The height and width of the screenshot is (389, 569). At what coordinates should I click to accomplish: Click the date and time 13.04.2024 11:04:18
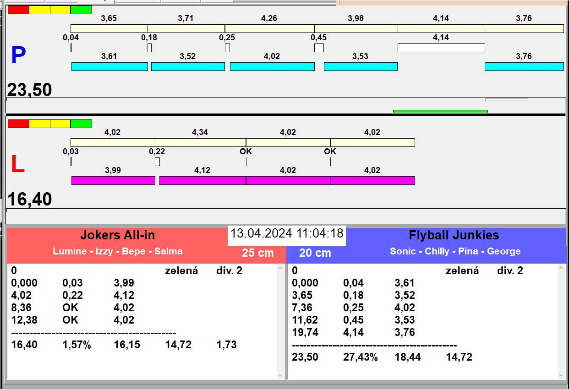click(287, 233)
